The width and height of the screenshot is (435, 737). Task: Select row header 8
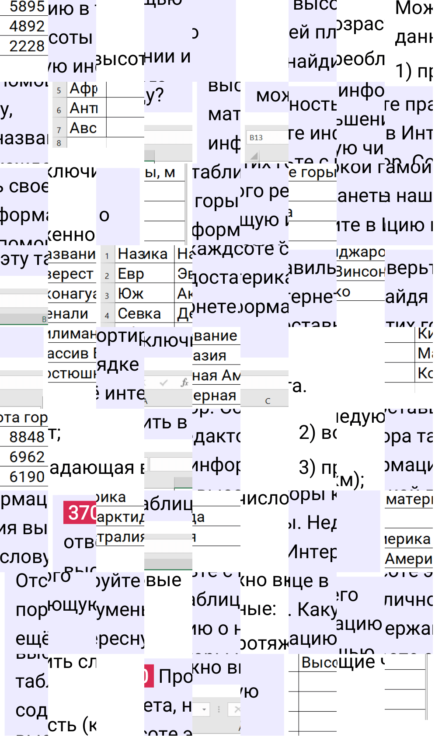59,143
